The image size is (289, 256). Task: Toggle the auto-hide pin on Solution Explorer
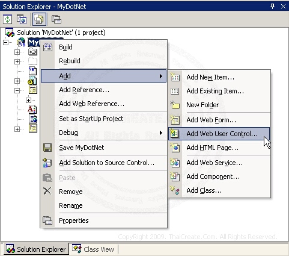(272, 7)
